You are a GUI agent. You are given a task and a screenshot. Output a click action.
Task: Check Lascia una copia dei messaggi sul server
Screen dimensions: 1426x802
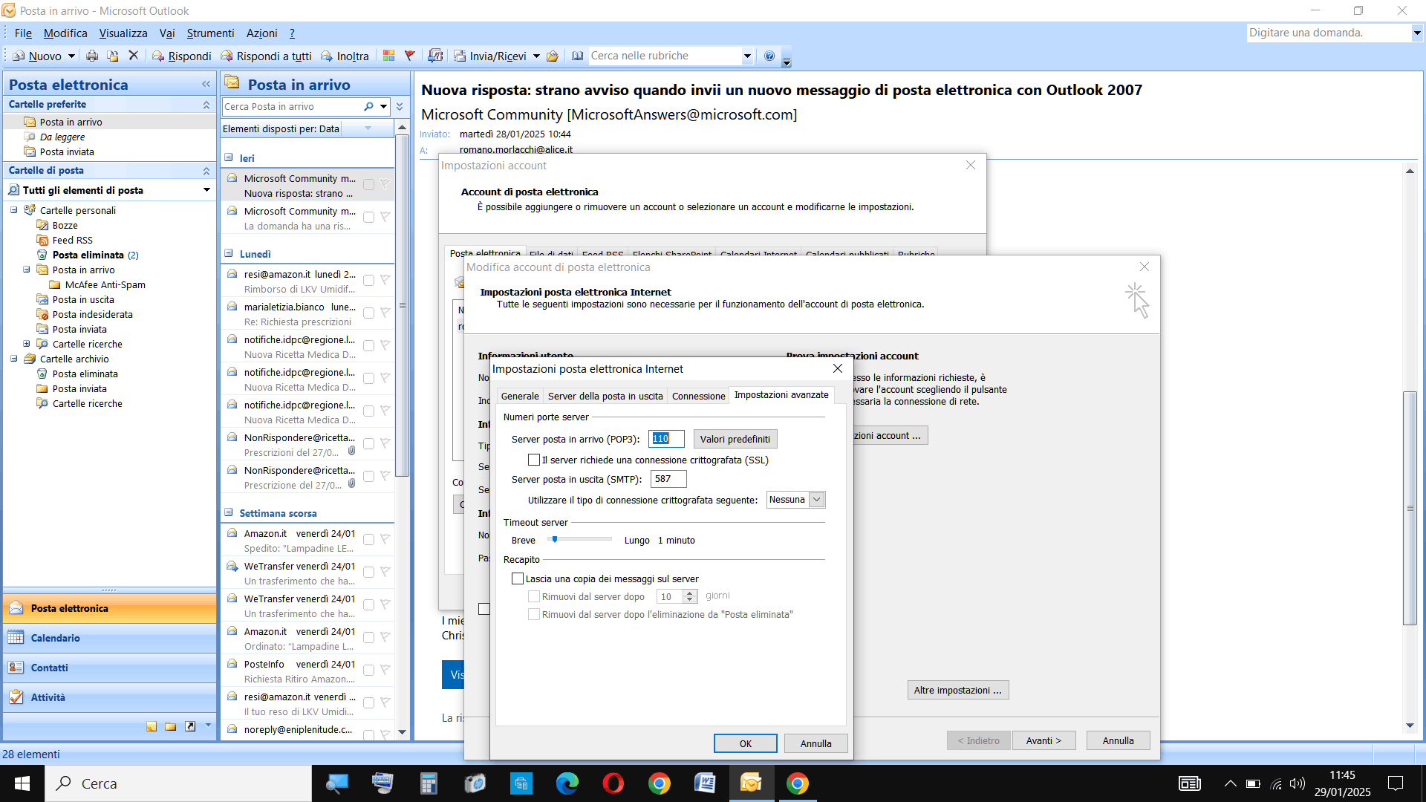point(518,578)
